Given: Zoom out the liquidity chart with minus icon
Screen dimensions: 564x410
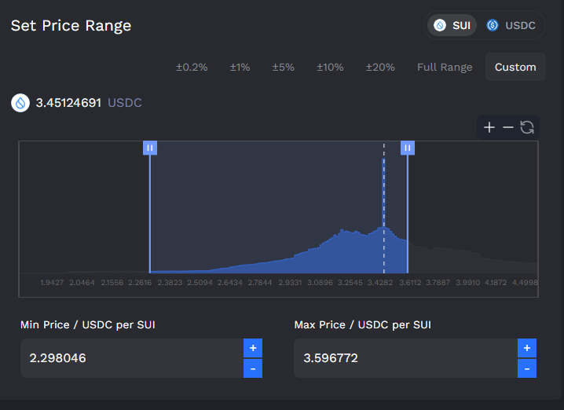Looking at the screenshot, I should click(508, 127).
